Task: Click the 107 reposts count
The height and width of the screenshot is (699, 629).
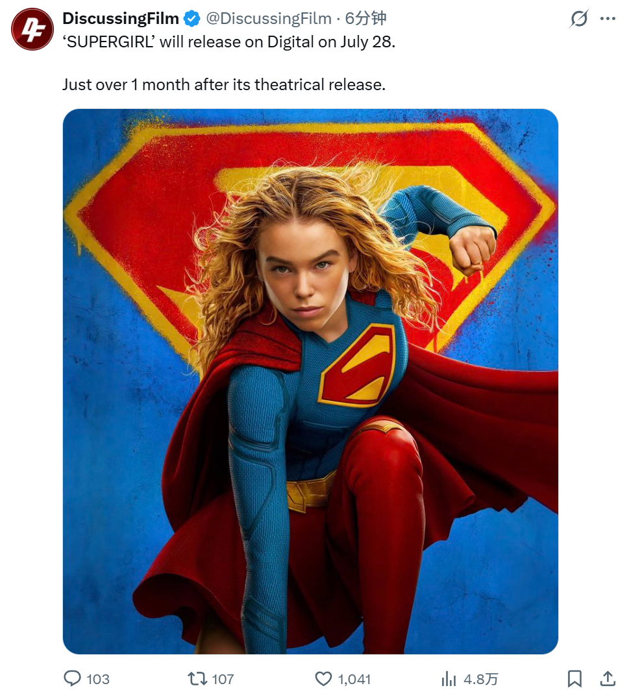Action: pyautogui.click(x=223, y=679)
